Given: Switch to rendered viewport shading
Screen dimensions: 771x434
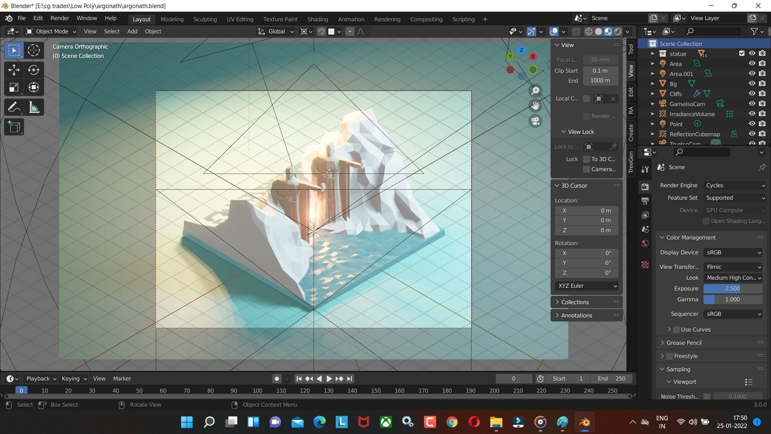Looking at the screenshot, I should [x=618, y=31].
